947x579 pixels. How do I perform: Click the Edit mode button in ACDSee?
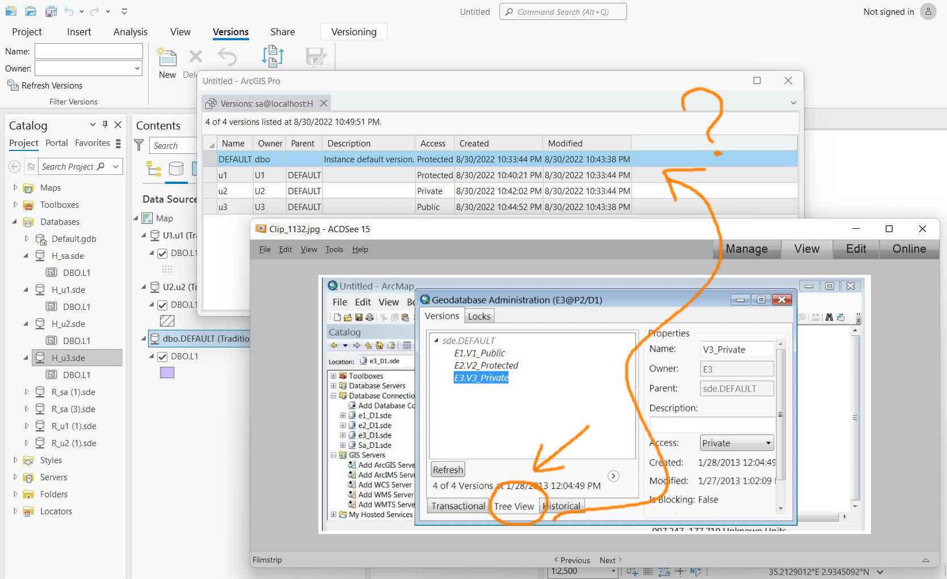856,249
